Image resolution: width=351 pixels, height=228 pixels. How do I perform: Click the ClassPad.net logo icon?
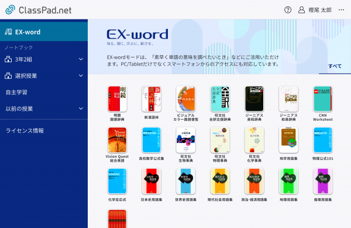pyautogui.click(x=10, y=9)
